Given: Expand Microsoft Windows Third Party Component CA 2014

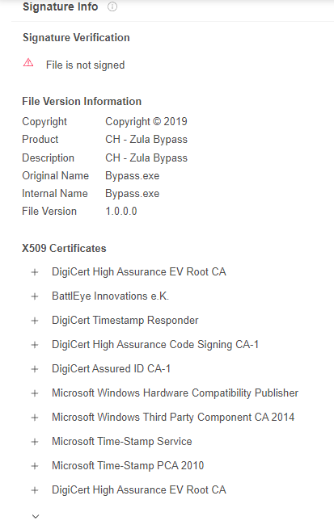Looking at the screenshot, I should tap(35, 418).
